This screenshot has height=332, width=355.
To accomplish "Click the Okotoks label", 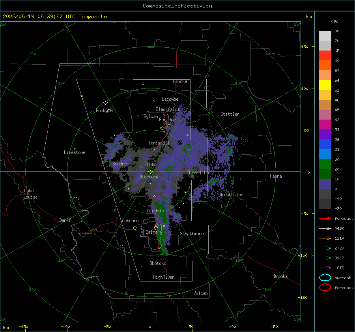I will click(x=158, y=263).
